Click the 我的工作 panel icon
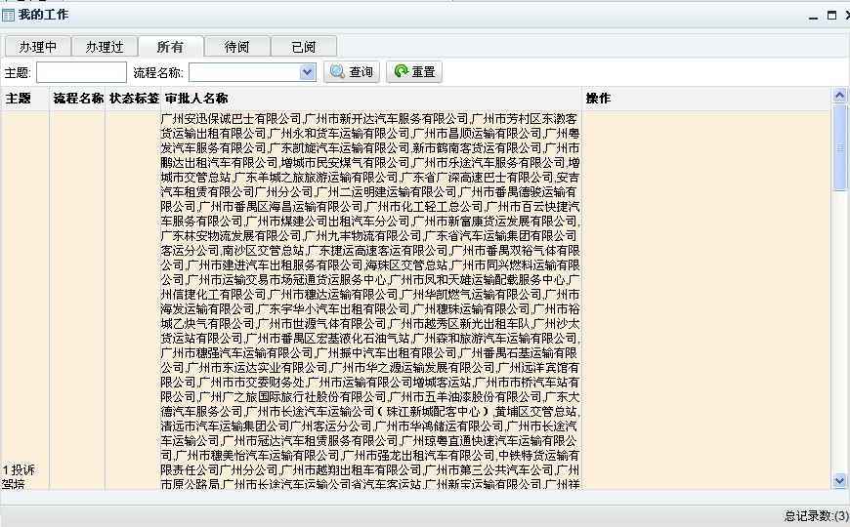The image size is (850, 527). (8, 15)
